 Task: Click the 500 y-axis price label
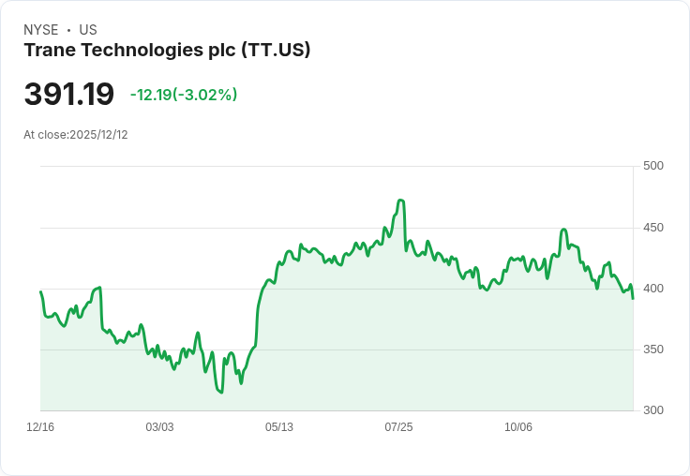coord(653,166)
